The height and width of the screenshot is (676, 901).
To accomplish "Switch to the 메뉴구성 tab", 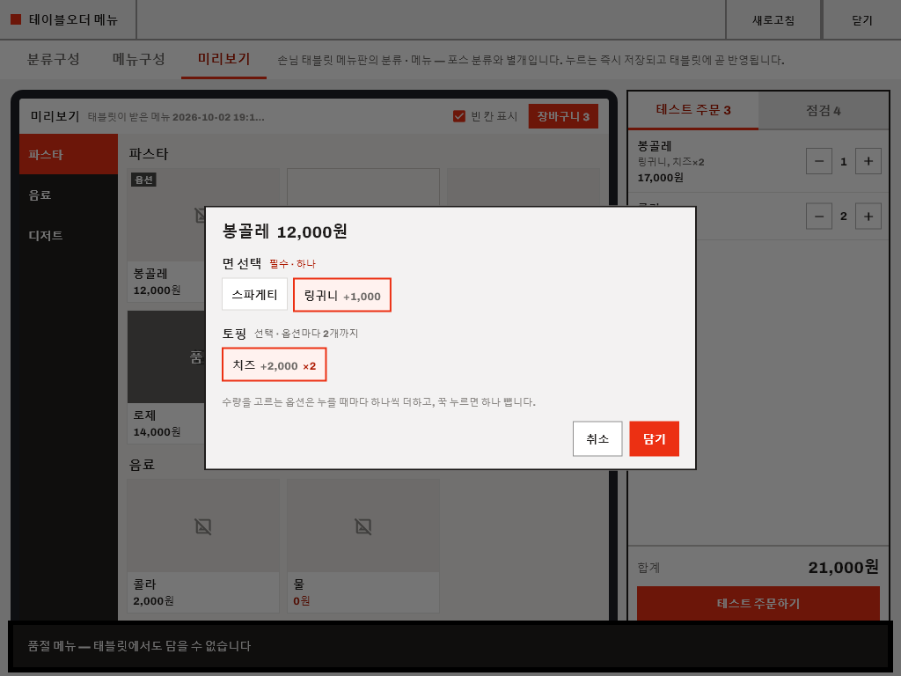I will pyautogui.click(x=138, y=59).
